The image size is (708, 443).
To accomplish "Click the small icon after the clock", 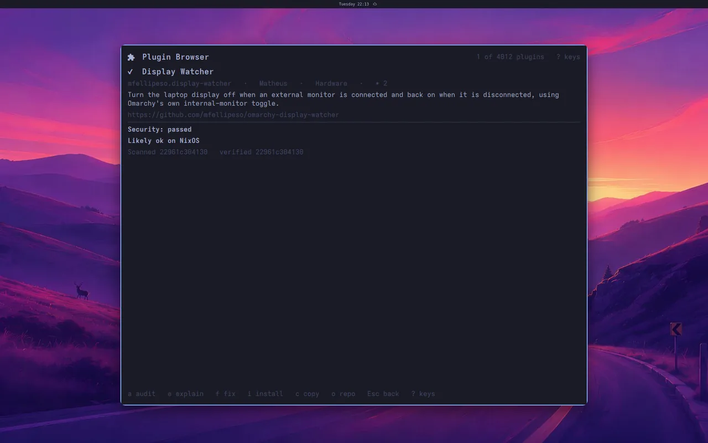I will (x=375, y=4).
